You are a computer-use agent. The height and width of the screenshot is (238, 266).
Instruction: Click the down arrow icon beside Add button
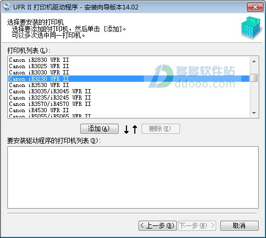126,129
